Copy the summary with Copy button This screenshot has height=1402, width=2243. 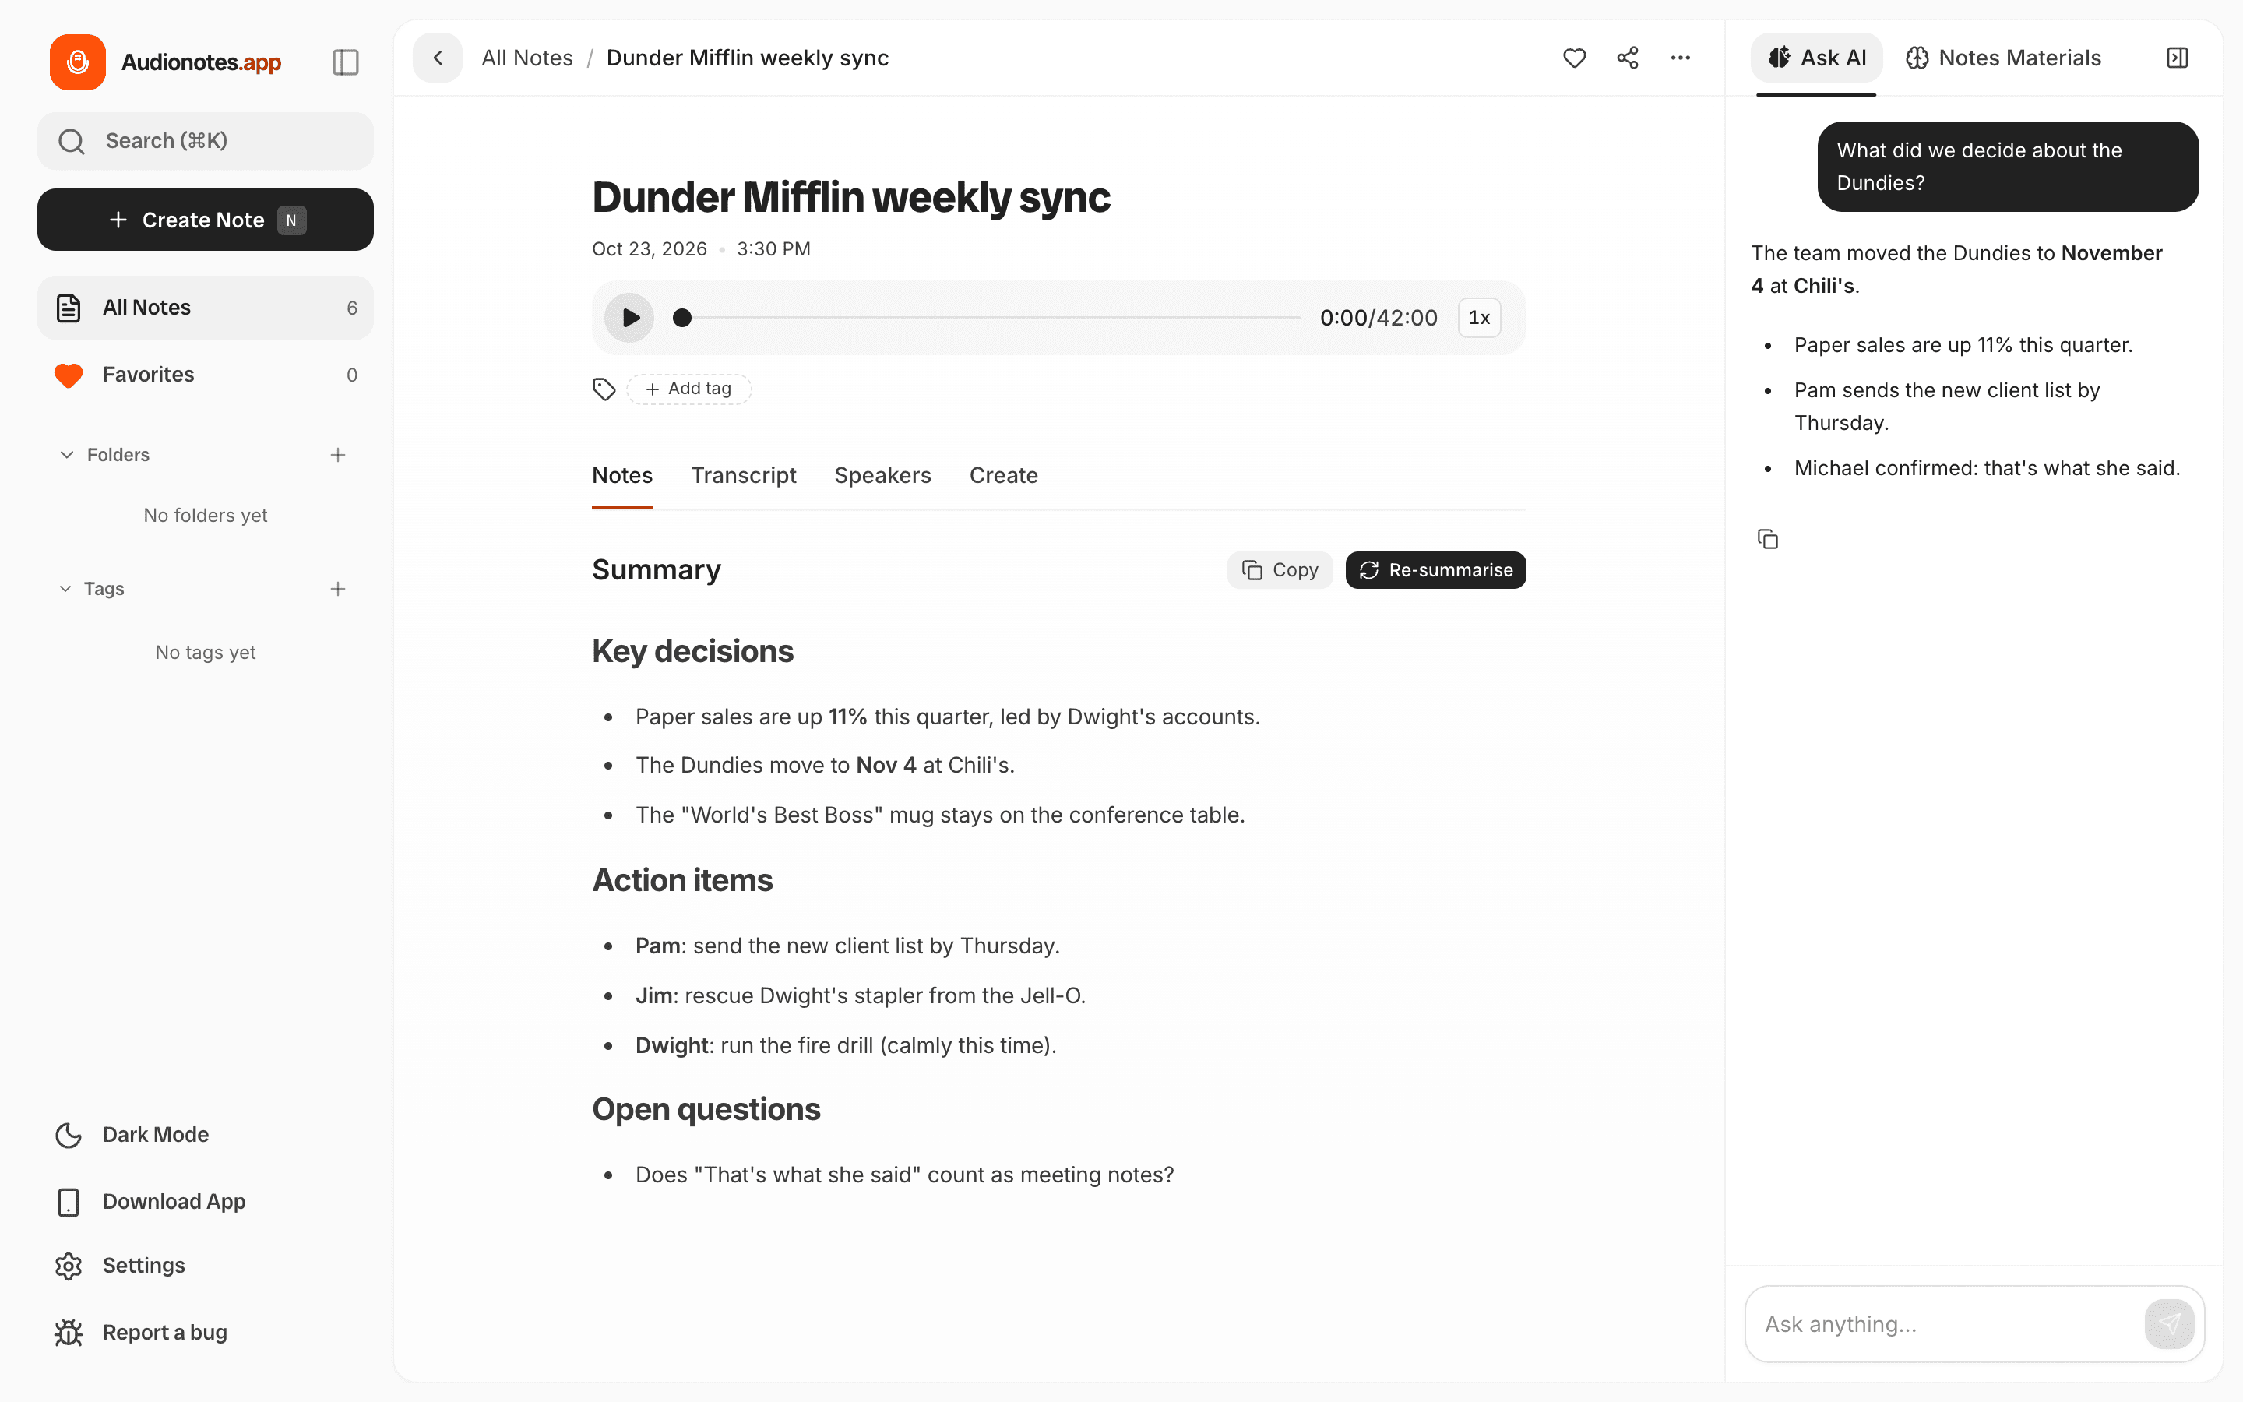click(x=1280, y=569)
